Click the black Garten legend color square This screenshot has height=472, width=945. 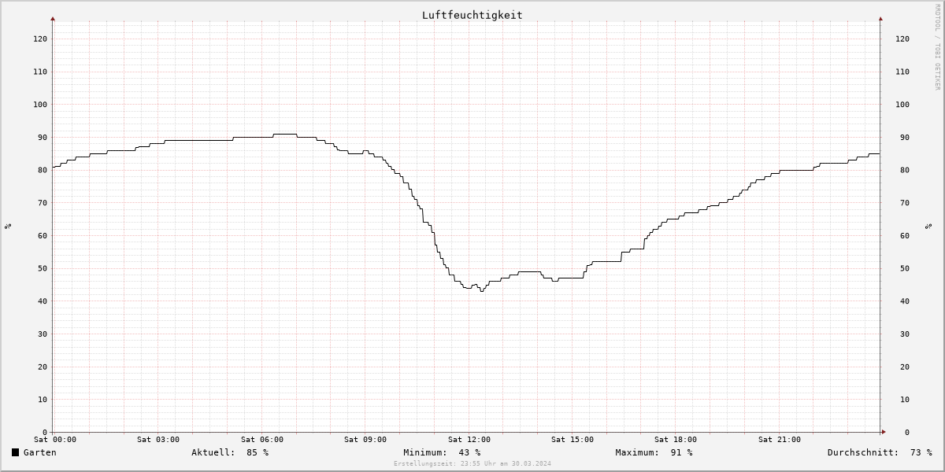(x=15, y=452)
